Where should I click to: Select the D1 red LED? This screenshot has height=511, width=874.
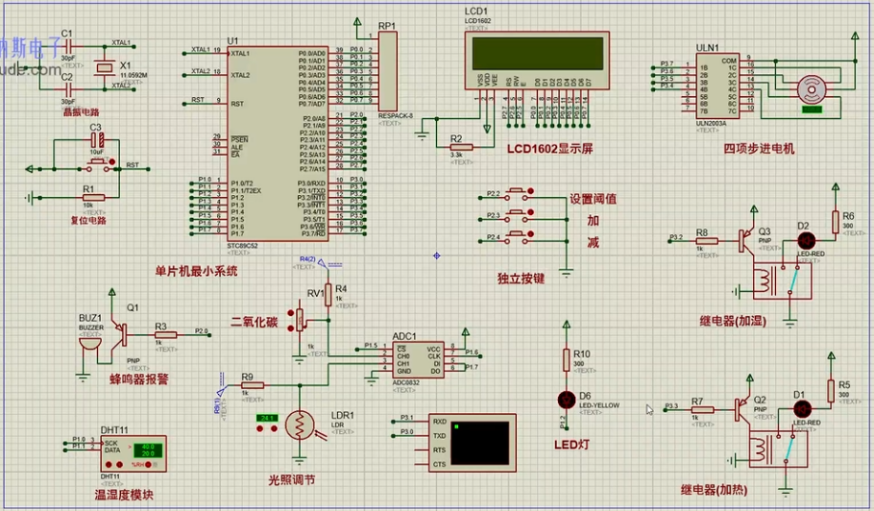click(802, 409)
